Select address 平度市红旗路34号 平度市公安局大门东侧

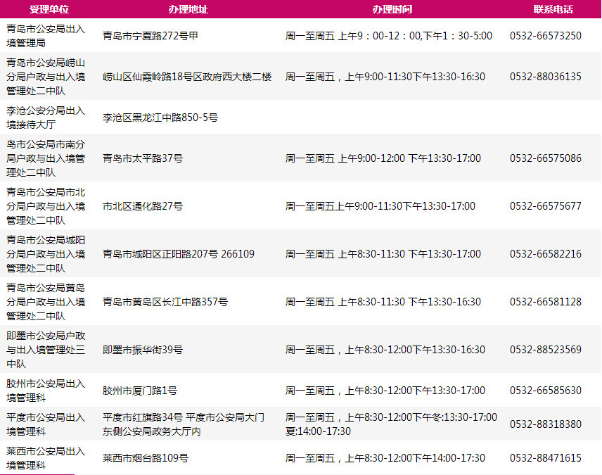(184, 424)
